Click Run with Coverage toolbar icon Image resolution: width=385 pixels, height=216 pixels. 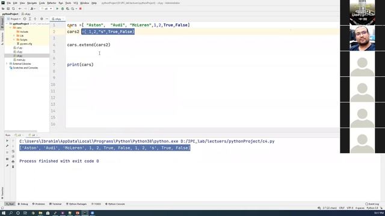point(67,8)
